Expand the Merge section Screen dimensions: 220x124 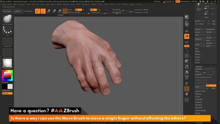[x=197, y=52]
